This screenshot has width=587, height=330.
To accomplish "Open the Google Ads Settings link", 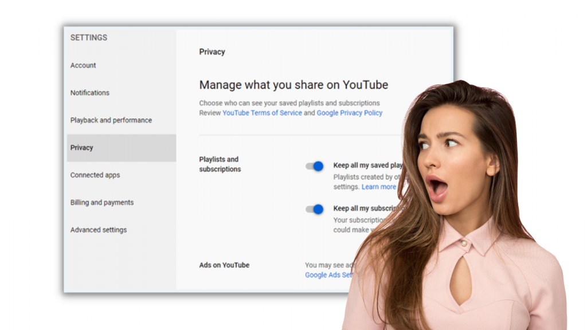I will click(x=328, y=275).
